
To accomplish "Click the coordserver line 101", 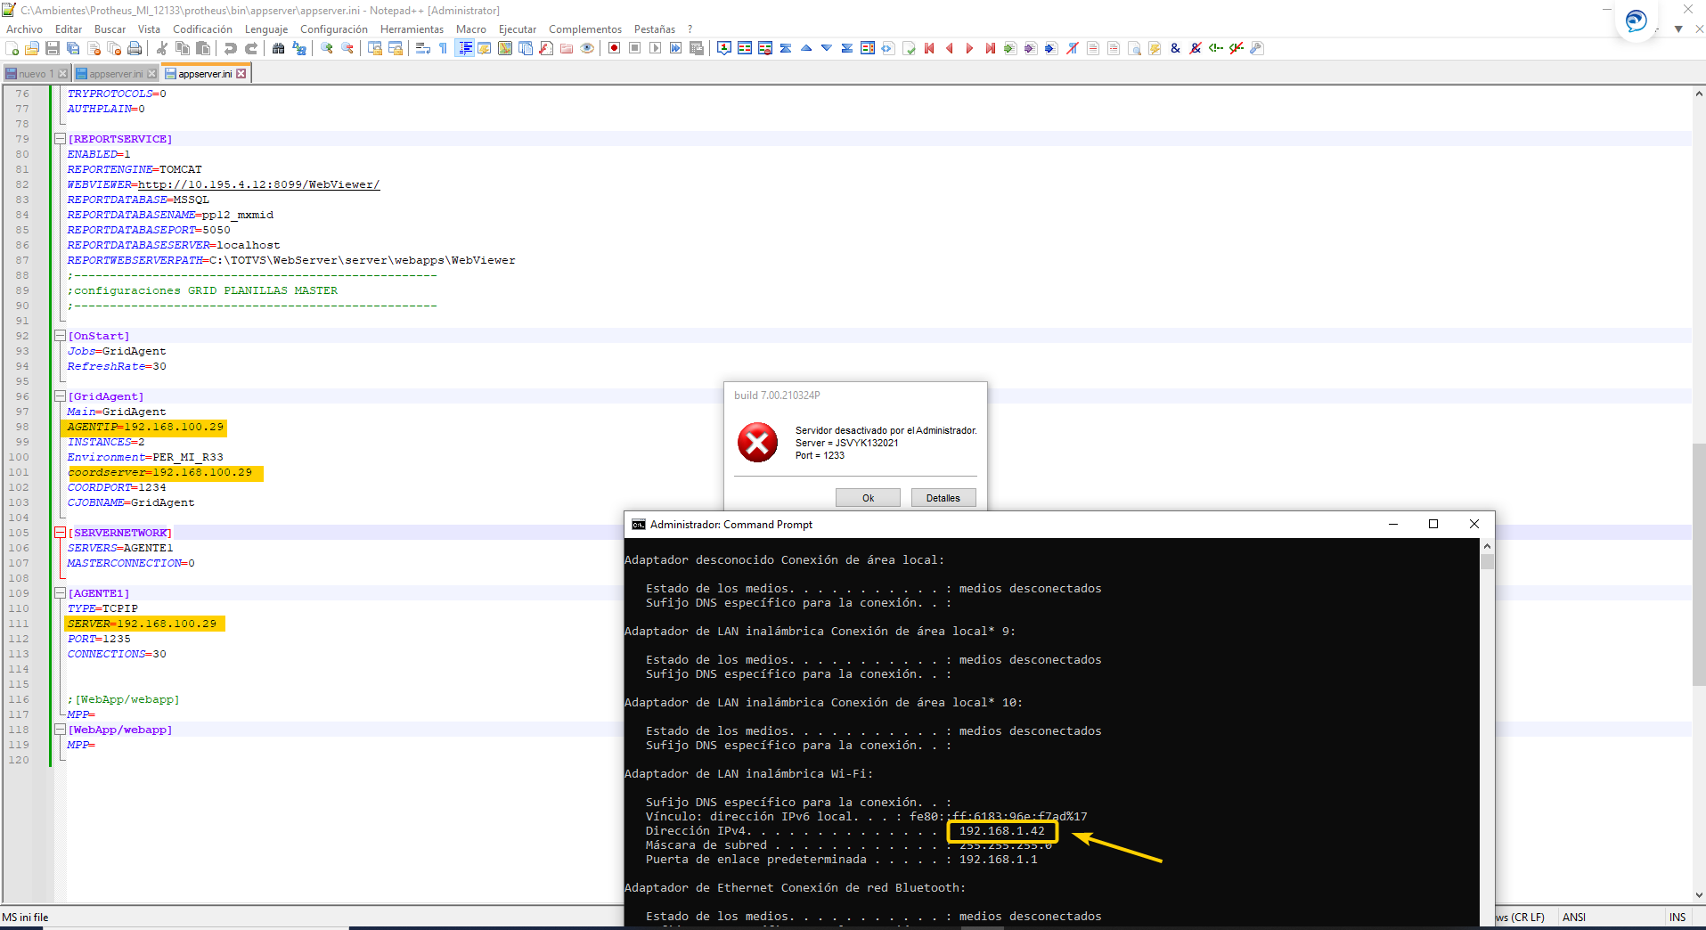I will pyautogui.click(x=161, y=472).
